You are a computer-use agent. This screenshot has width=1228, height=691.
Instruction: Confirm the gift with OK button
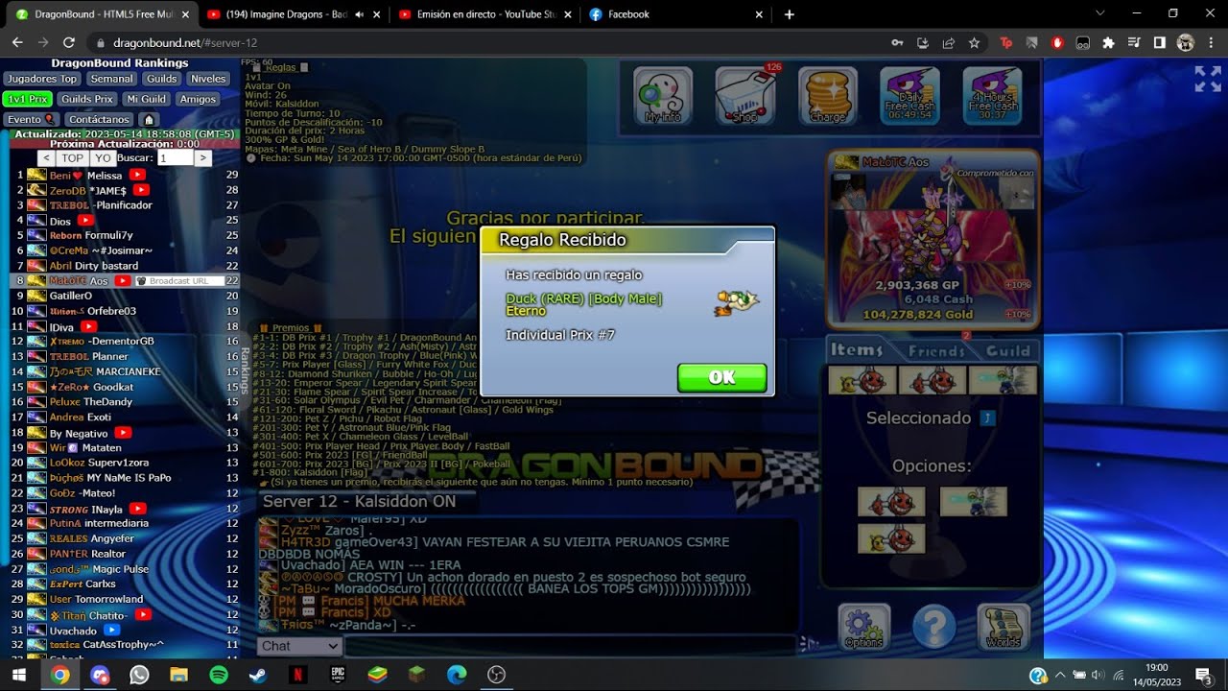pos(722,378)
